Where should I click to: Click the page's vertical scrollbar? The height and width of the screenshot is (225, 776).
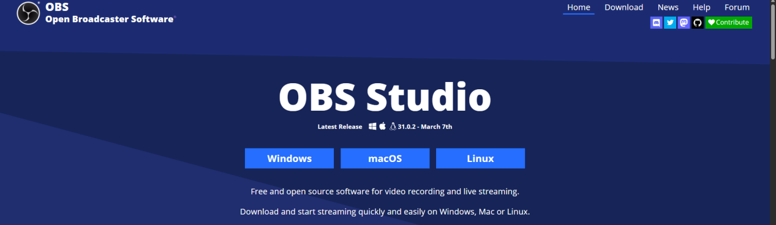point(772,112)
